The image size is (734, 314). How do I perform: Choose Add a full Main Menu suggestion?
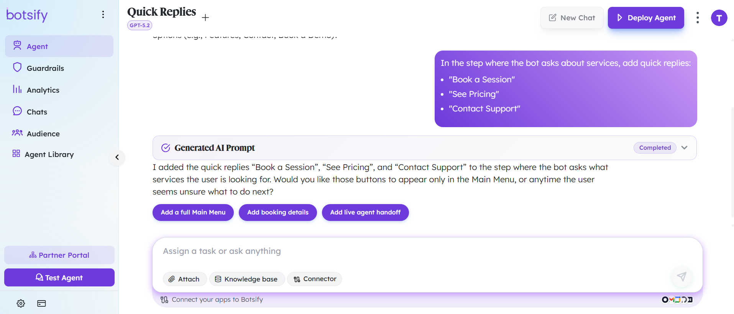193,213
